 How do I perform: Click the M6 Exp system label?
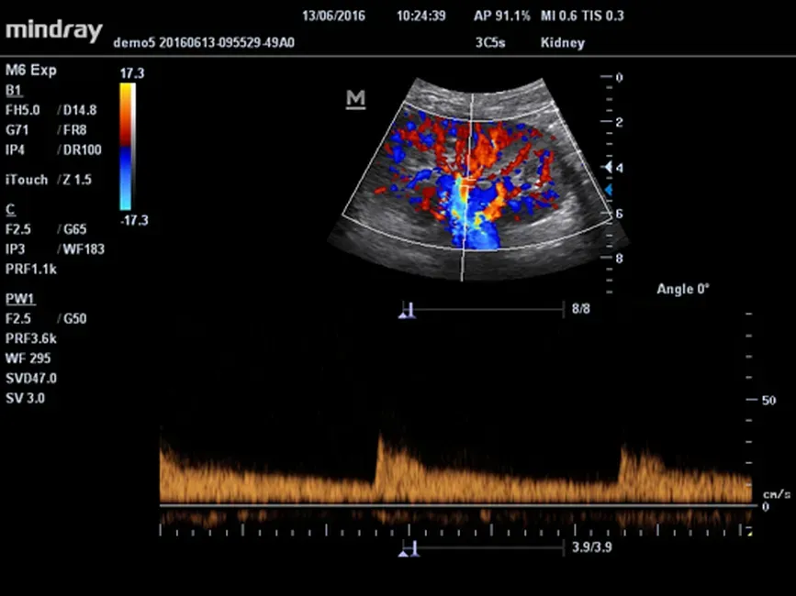[30, 70]
